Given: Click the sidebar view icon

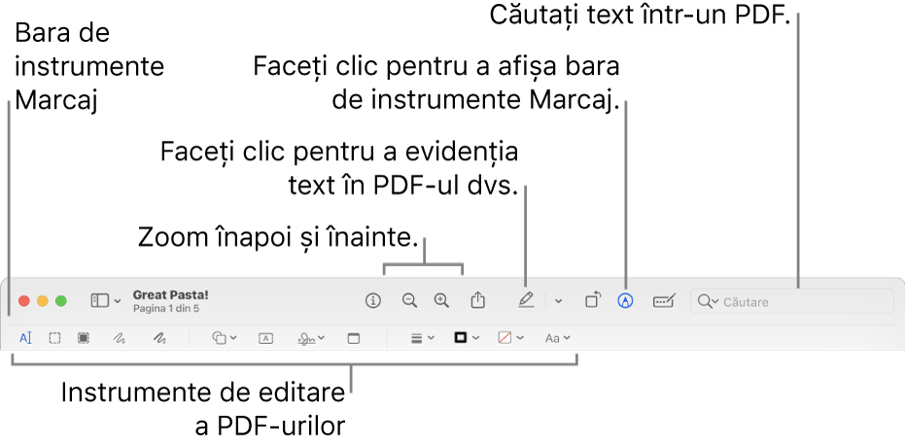Looking at the screenshot, I should click(x=99, y=300).
